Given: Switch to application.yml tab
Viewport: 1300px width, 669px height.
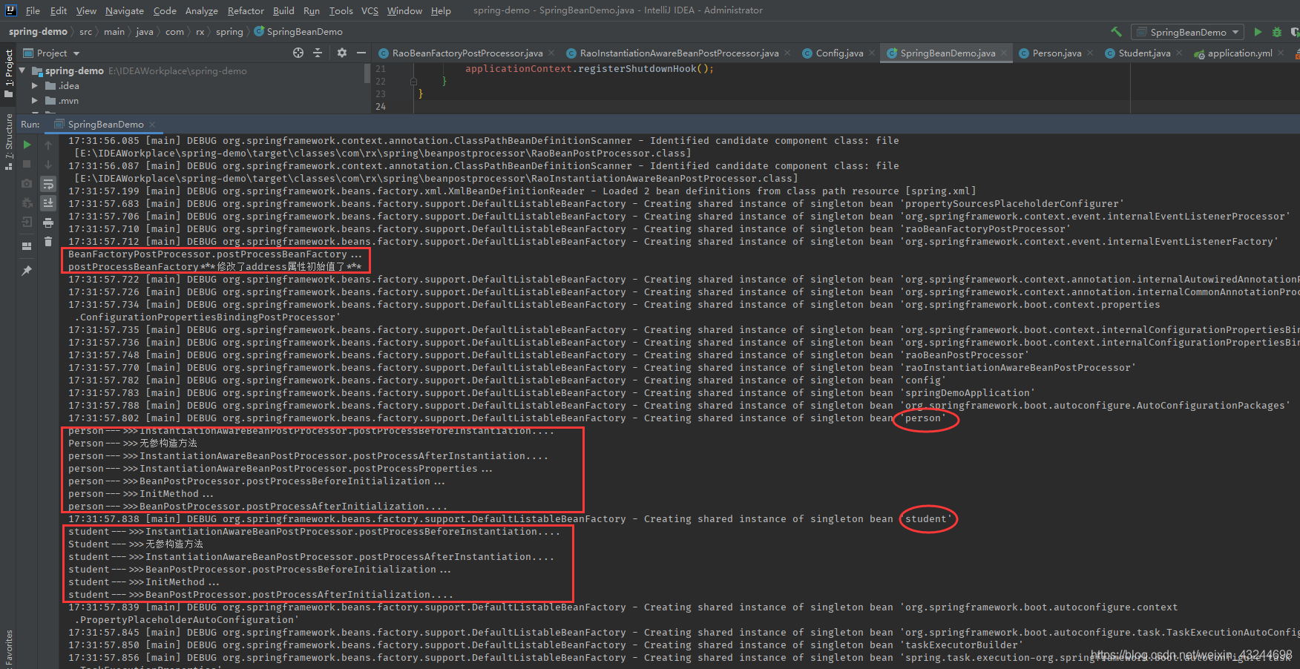Looking at the screenshot, I should pyautogui.click(x=1239, y=53).
